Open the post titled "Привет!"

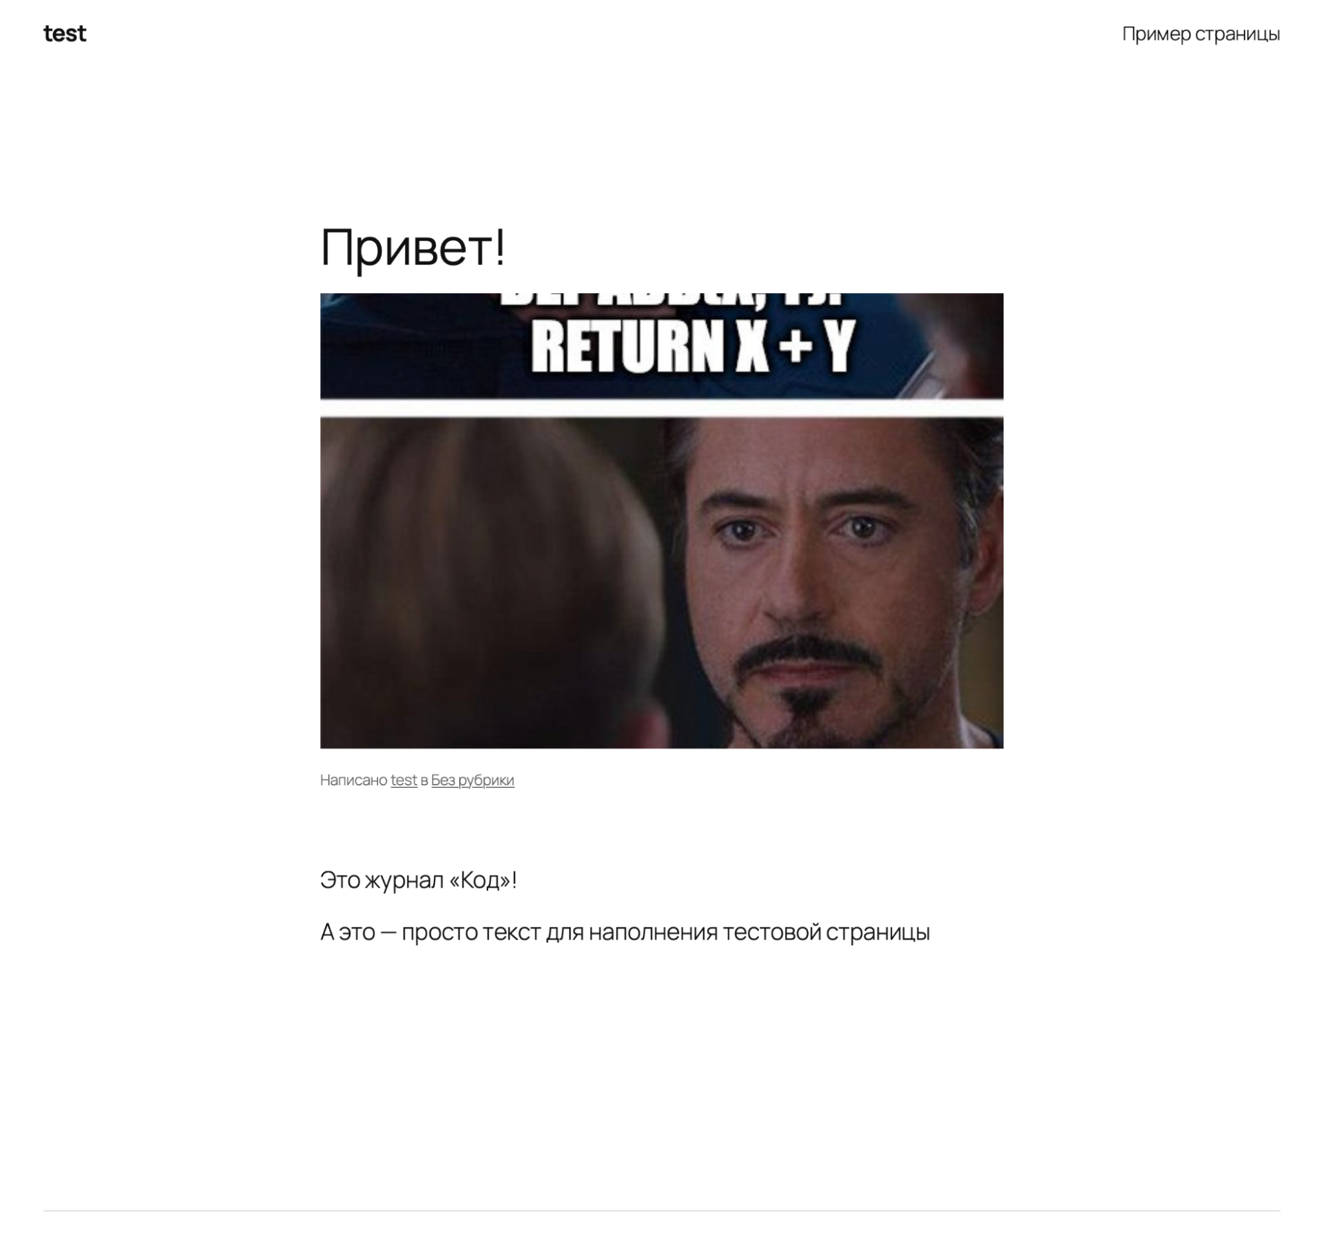tap(412, 247)
